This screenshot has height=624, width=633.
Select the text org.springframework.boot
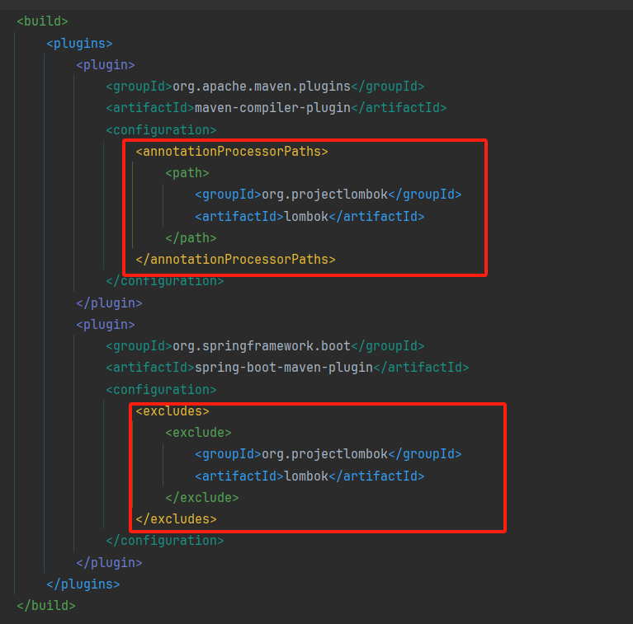pyautogui.click(x=262, y=346)
